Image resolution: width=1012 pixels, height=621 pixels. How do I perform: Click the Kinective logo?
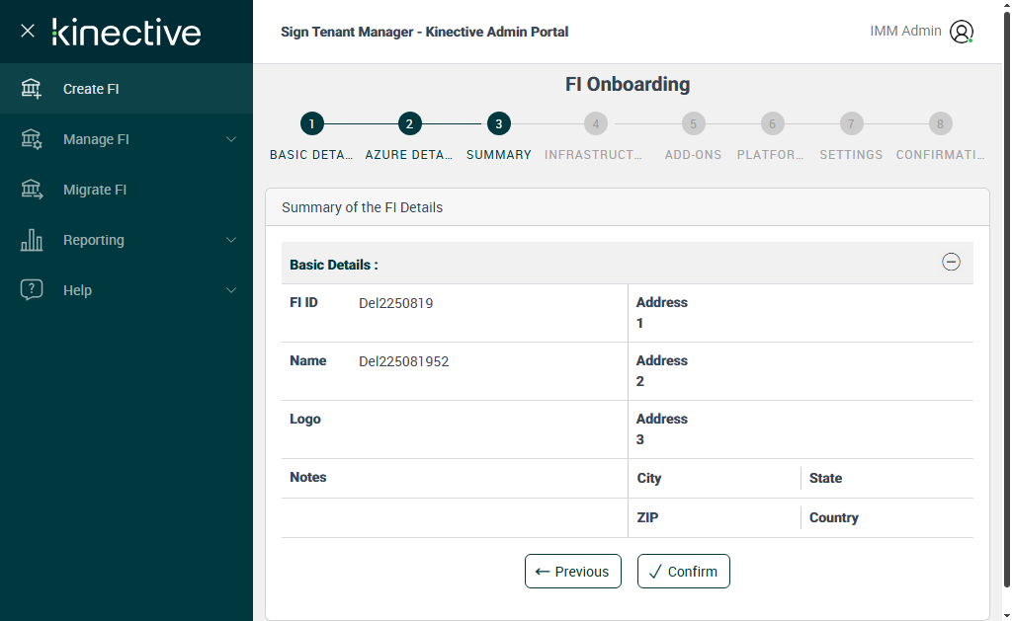coord(126,32)
